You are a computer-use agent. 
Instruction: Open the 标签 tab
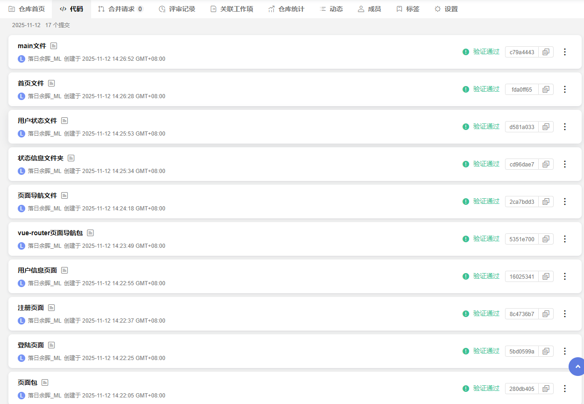[407, 9]
